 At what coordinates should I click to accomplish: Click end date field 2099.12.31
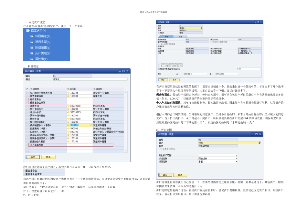point(227,74)
